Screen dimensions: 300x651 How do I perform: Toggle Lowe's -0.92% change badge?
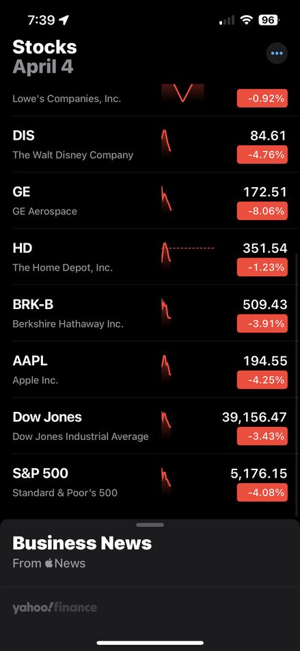tap(262, 99)
